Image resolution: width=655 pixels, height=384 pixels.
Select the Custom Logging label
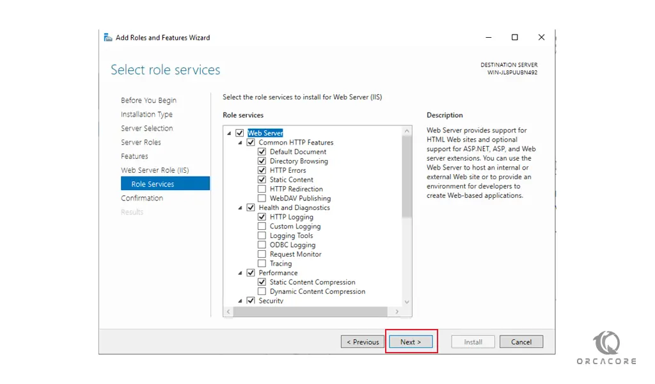pyautogui.click(x=296, y=227)
